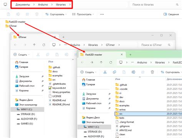Click the delete trash icon in libraries toolbar
182x138 pixels.
point(37,14)
